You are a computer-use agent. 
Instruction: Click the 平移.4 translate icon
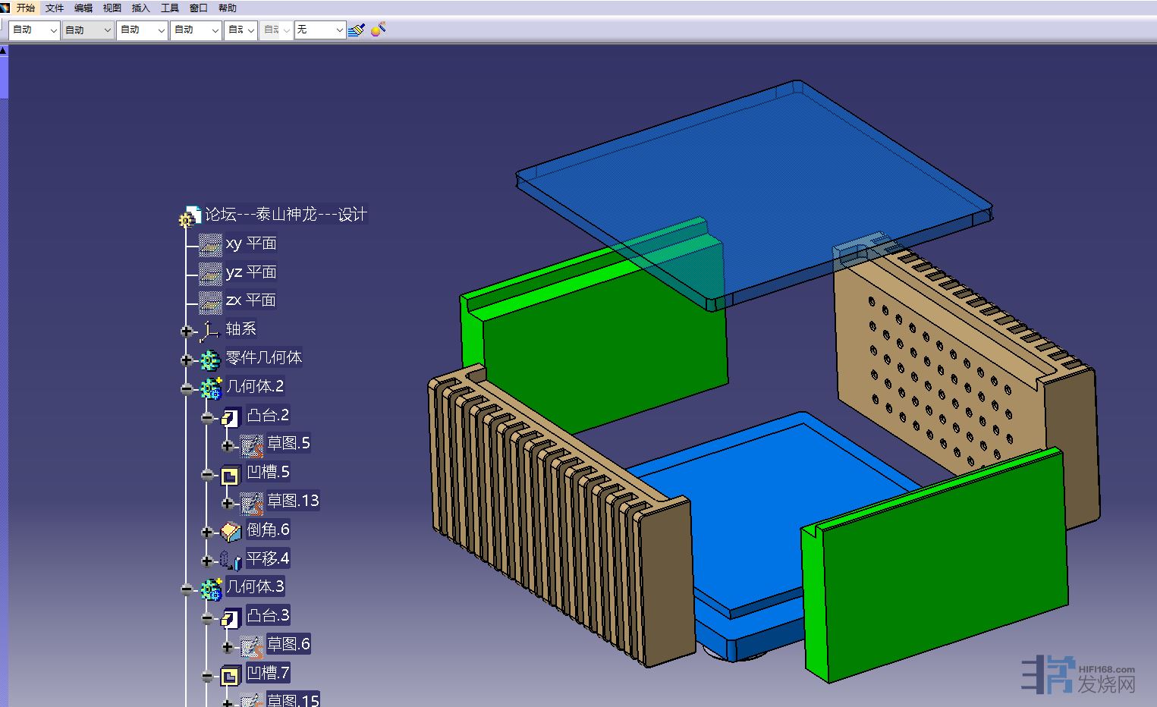click(x=231, y=560)
